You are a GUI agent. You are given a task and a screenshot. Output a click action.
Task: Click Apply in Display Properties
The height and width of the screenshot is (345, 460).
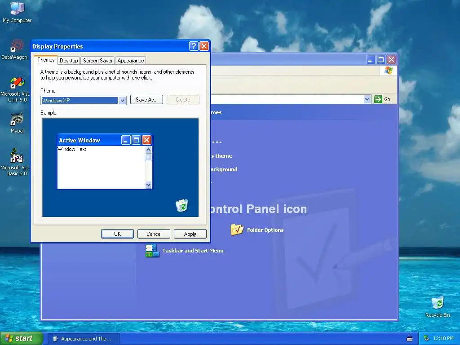coord(190,234)
